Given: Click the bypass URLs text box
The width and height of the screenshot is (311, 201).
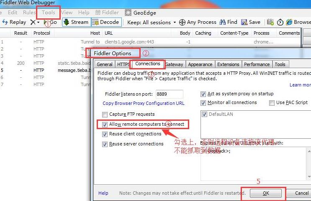Looking at the screenshot, I should tap(254, 163).
